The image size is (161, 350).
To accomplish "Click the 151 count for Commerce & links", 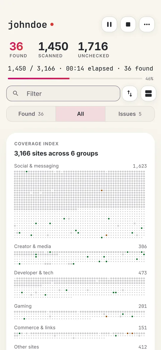I will point(143,328).
